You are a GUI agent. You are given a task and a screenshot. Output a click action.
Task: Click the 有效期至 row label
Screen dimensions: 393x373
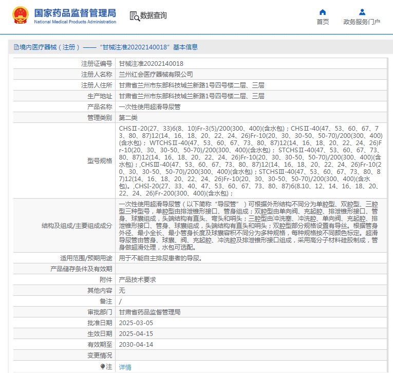[x=100, y=345]
